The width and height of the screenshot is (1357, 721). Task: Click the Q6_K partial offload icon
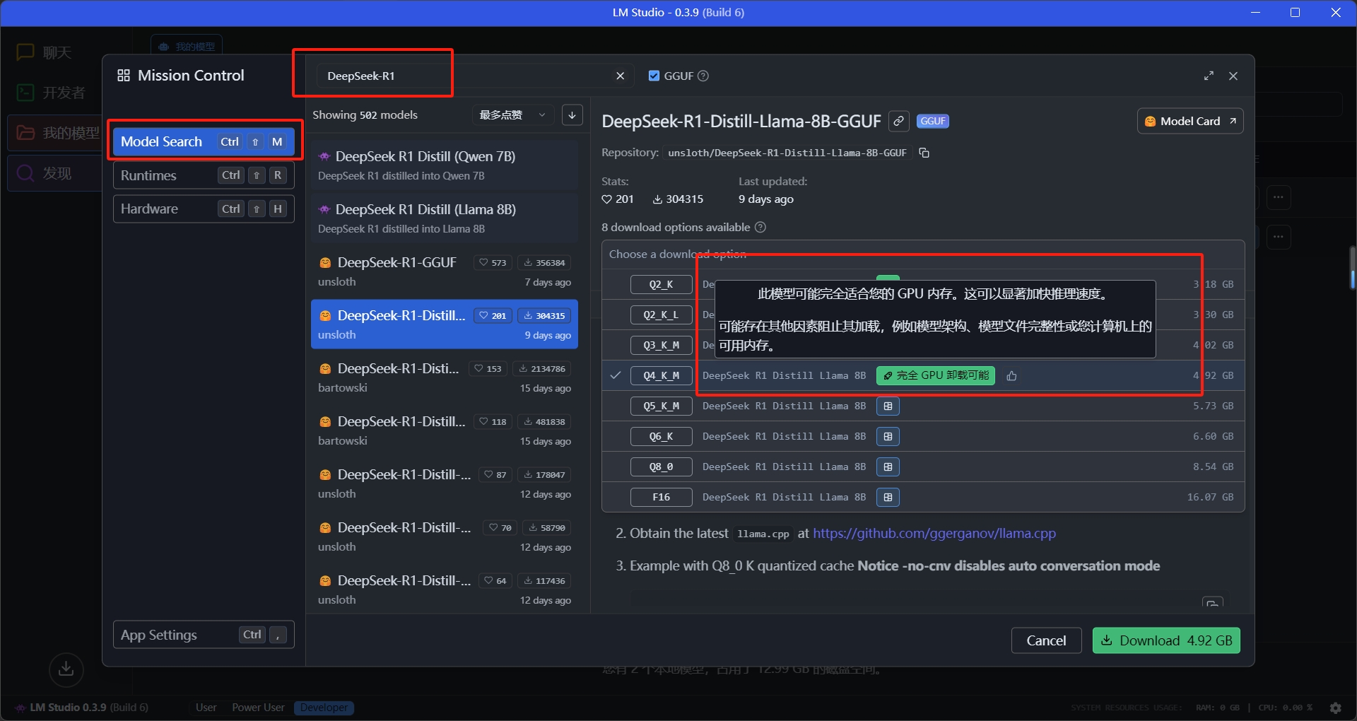[x=888, y=437]
